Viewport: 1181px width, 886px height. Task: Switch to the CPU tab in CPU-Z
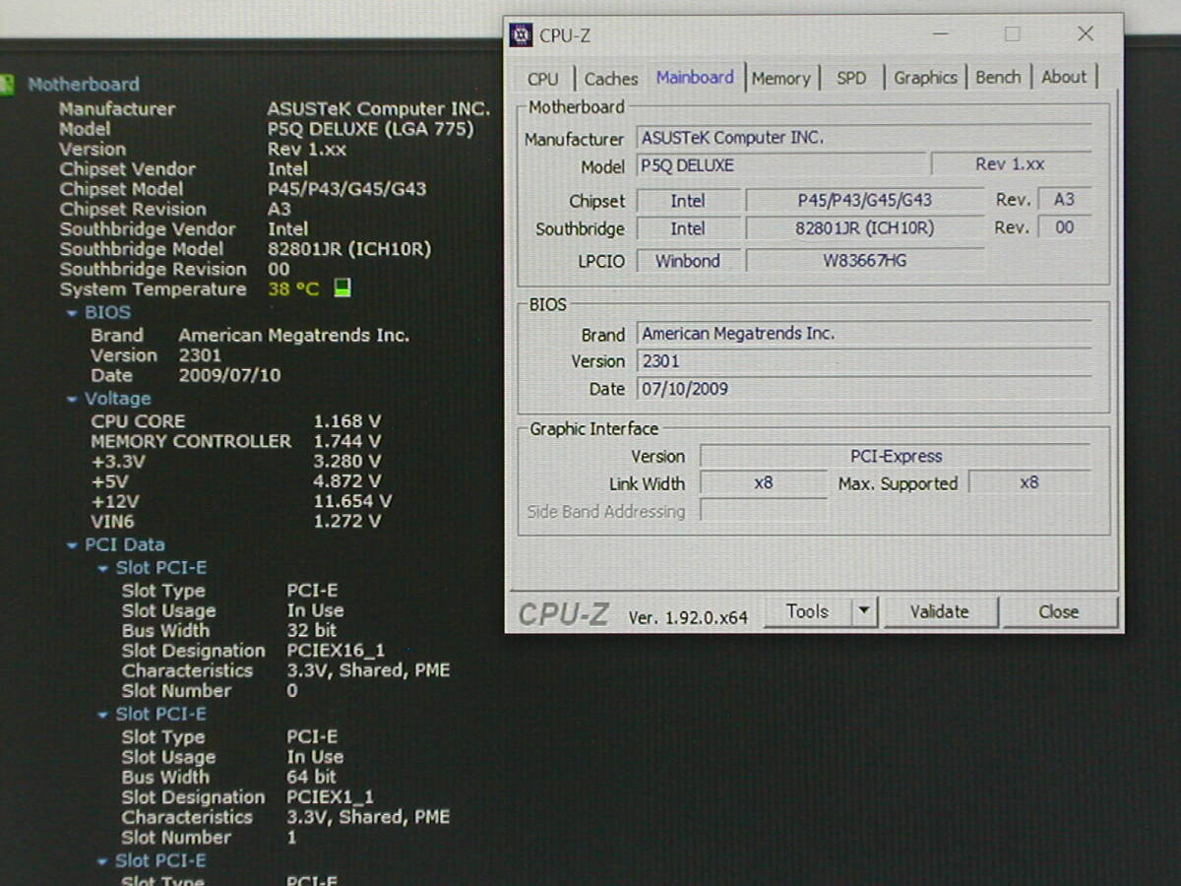(542, 79)
